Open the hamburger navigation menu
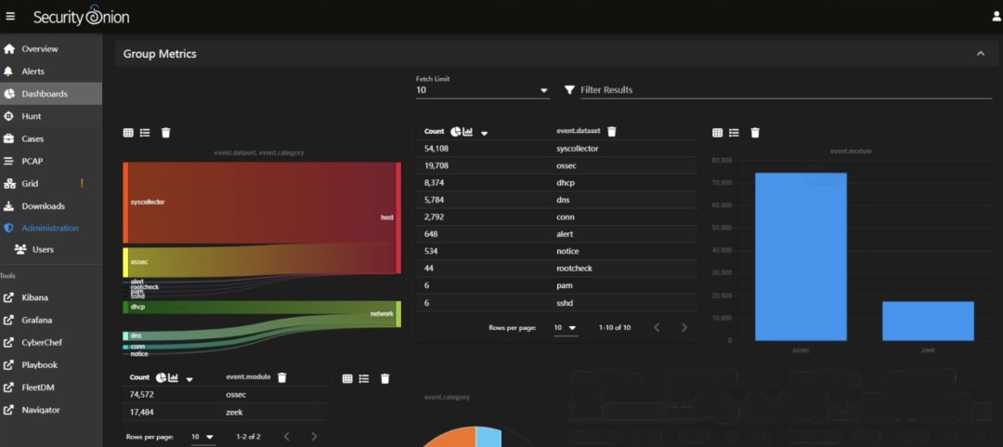1003x447 pixels. (10, 16)
